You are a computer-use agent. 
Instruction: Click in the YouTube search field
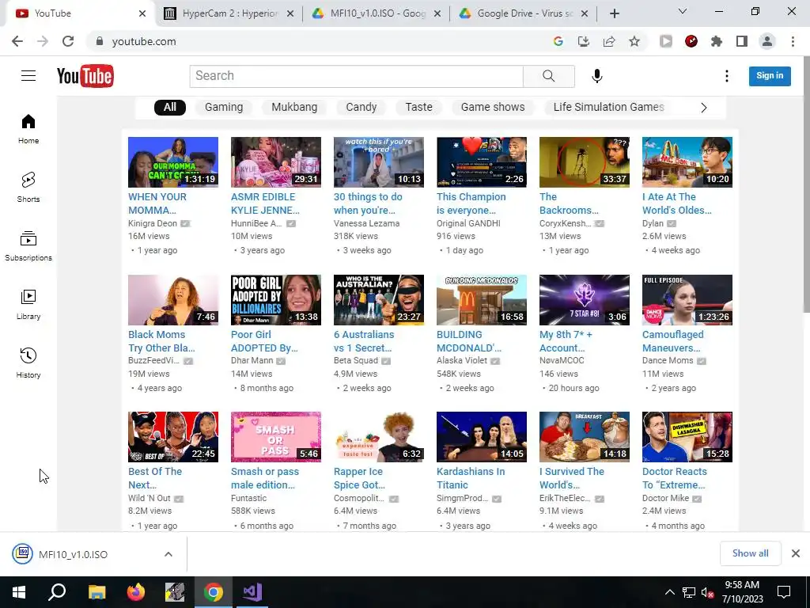[x=357, y=76]
